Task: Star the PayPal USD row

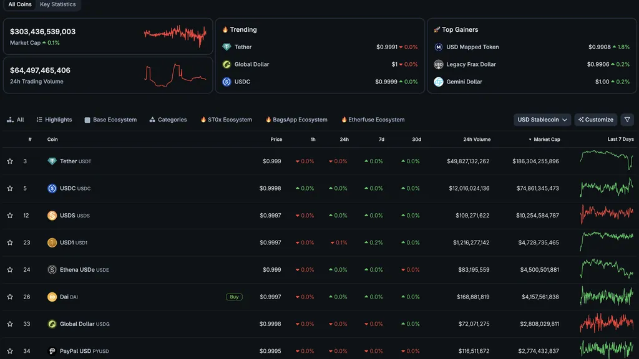Action: coord(10,351)
